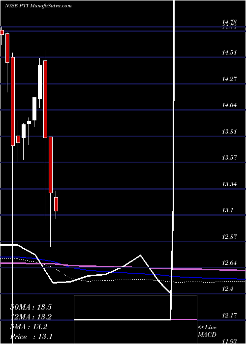This screenshot has width=246, height=344.
Task: Click the NYSE PTY MunafaSutra.com title text
Action: point(38,6)
